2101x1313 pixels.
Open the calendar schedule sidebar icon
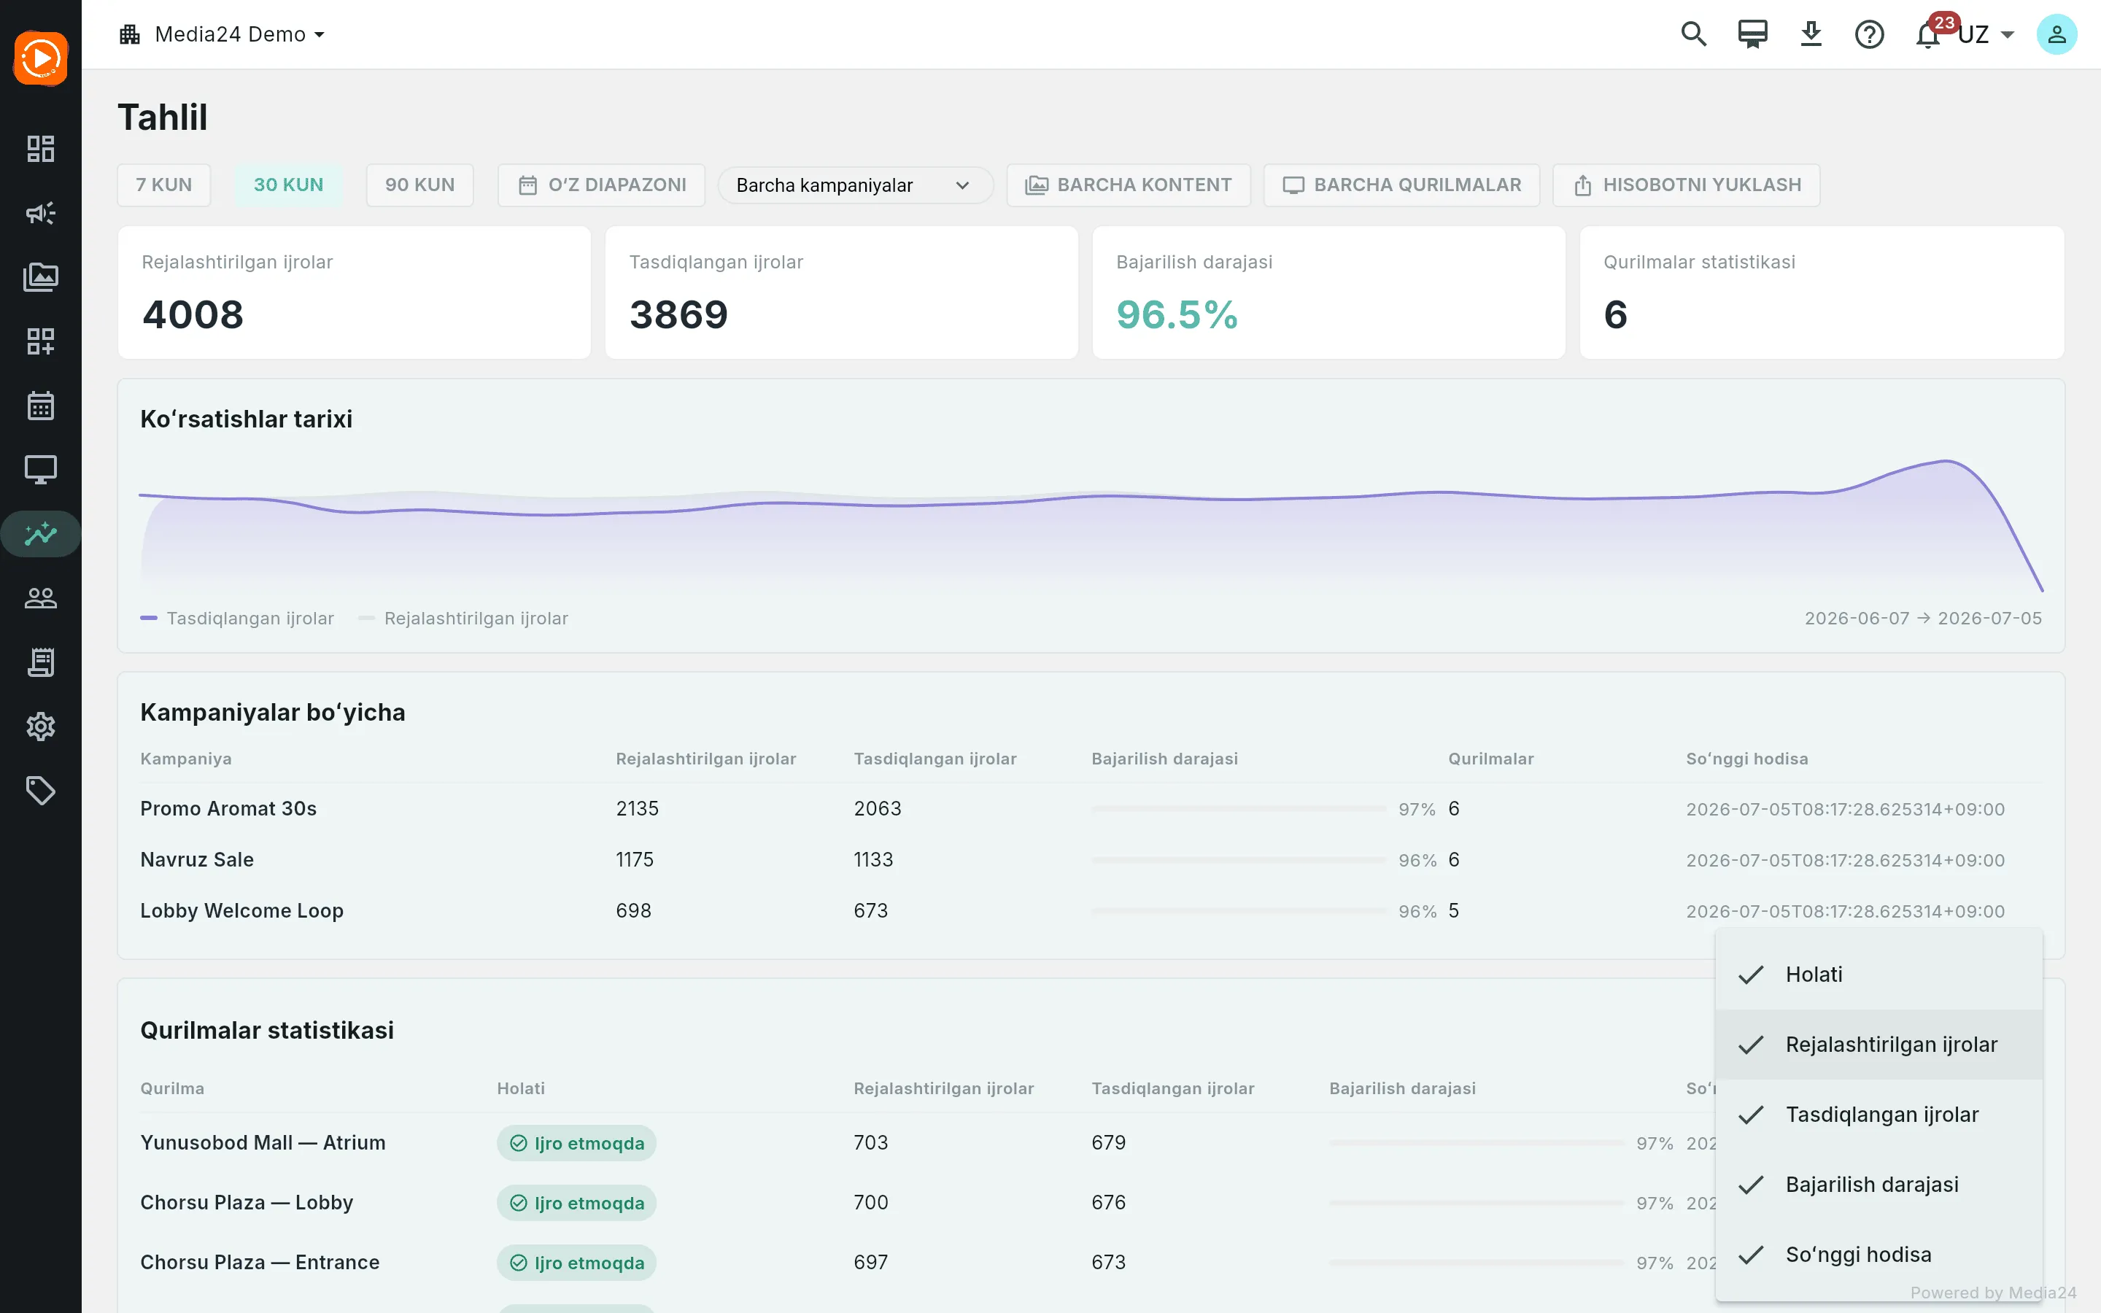click(x=41, y=406)
